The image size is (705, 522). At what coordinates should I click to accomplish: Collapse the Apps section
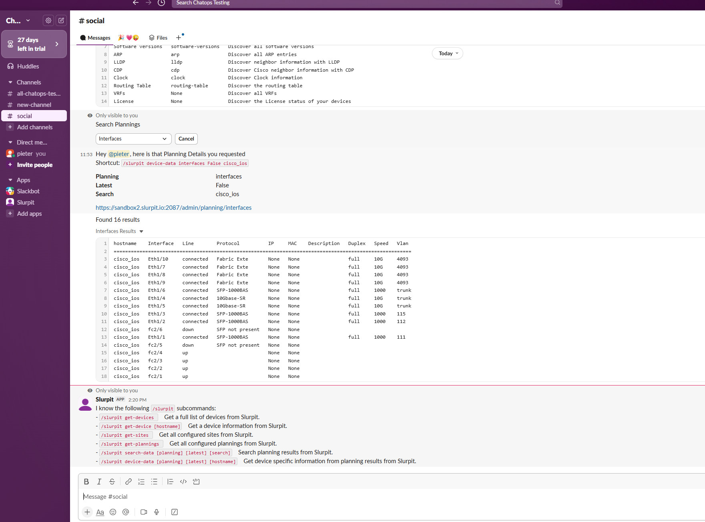(10, 180)
